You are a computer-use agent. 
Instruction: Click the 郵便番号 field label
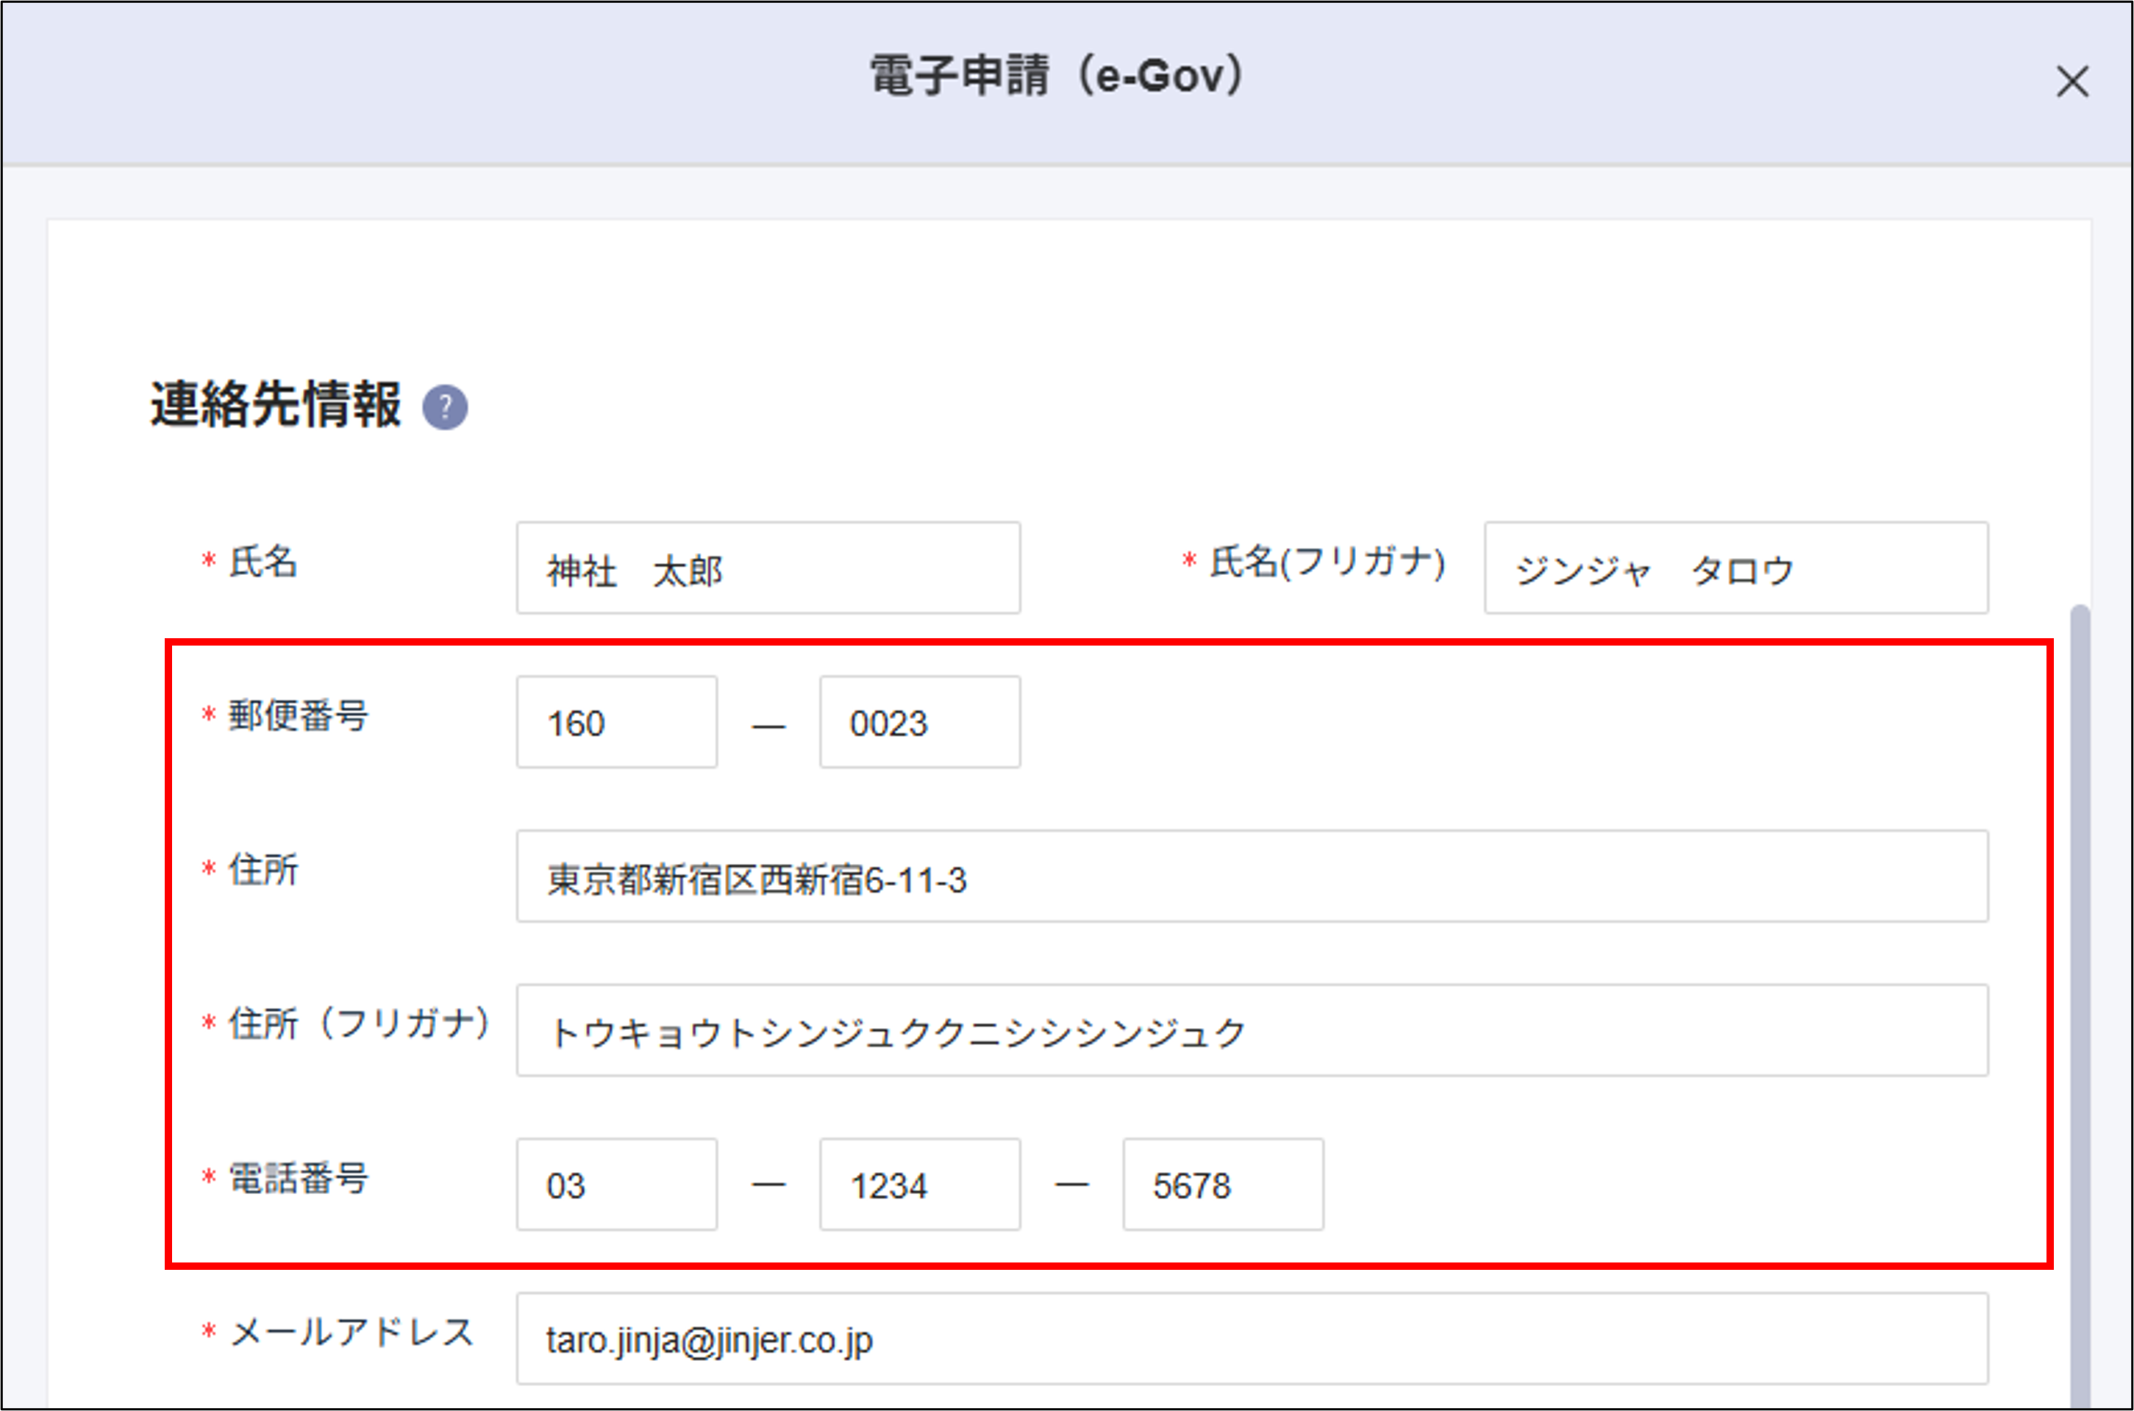(297, 717)
